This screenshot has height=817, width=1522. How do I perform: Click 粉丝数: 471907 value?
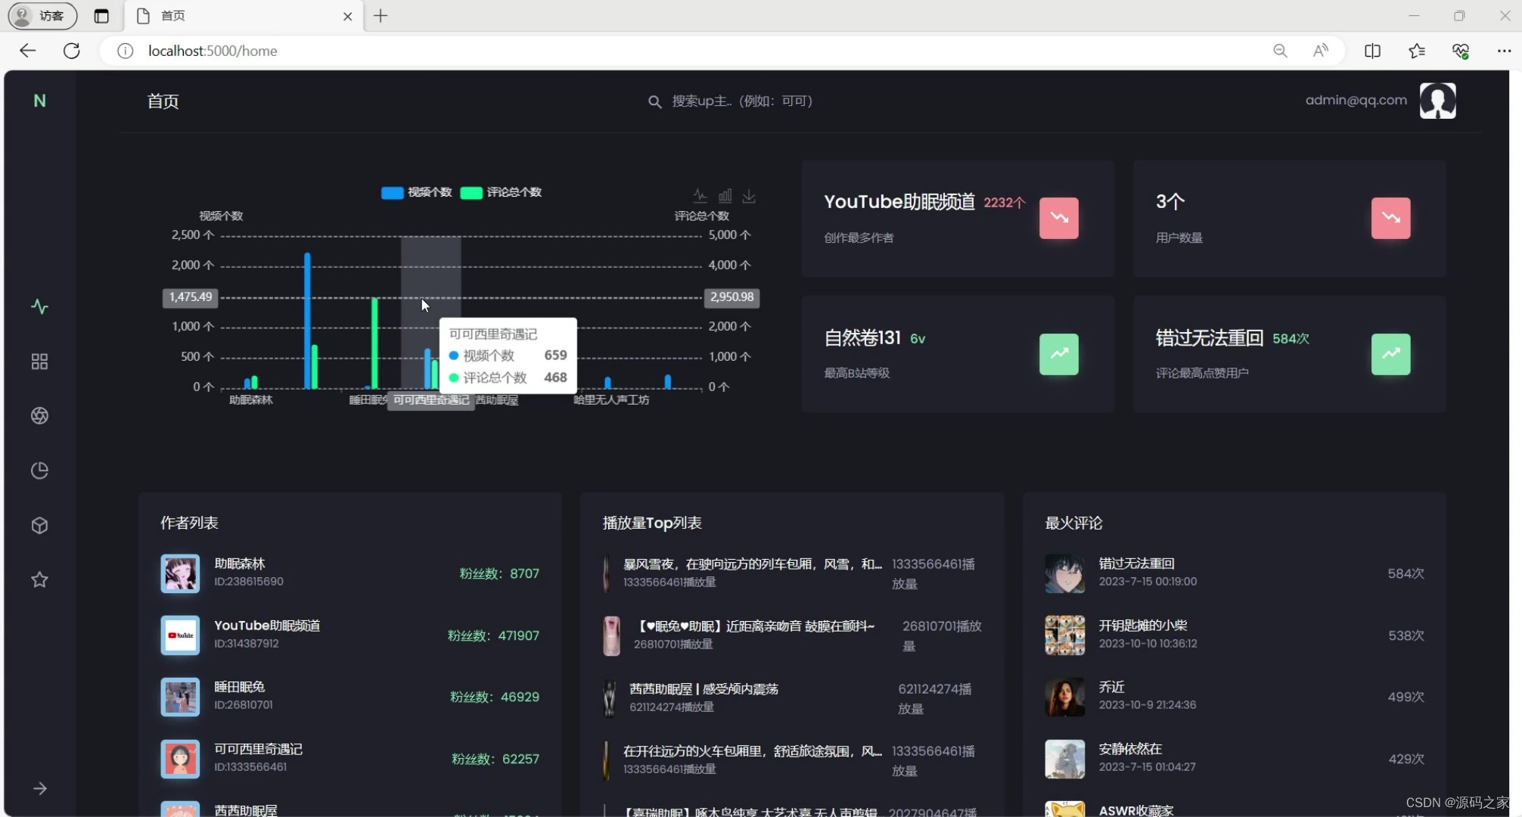point(493,635)
